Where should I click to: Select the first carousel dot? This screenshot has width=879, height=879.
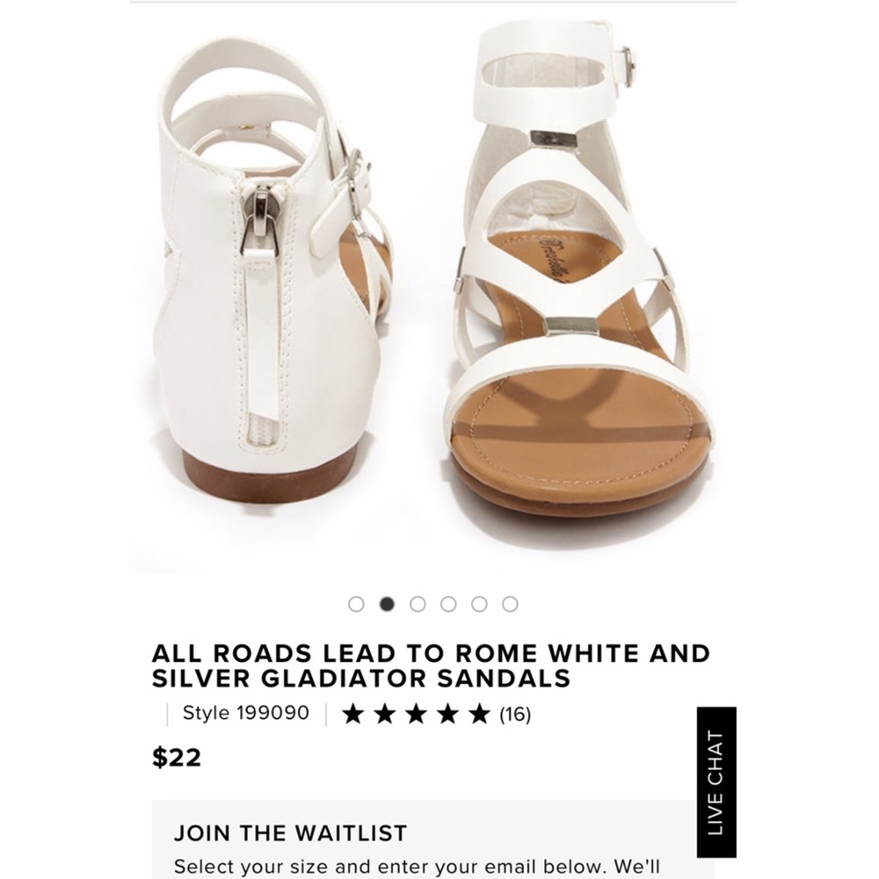pyautogui.click(x=356, y=605)
